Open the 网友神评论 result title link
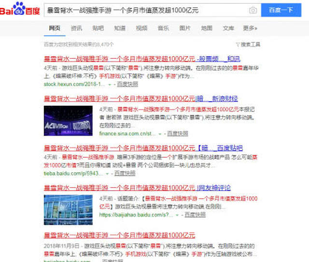 [137, 188]
